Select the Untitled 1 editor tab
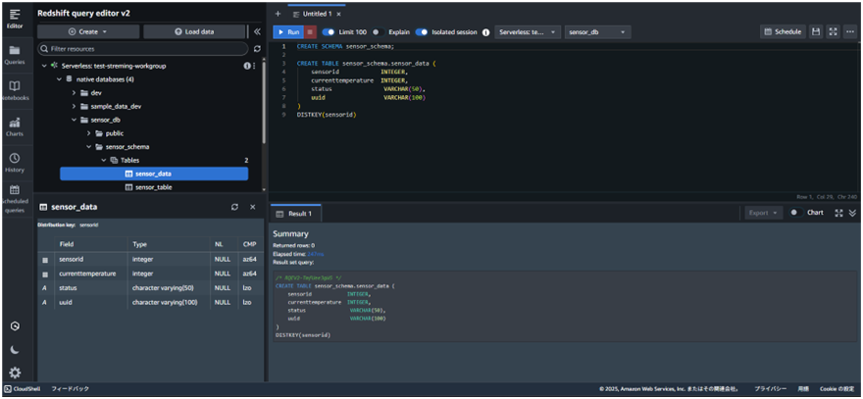The height and width of the screenshot is (399, 863). pos(317,14)
